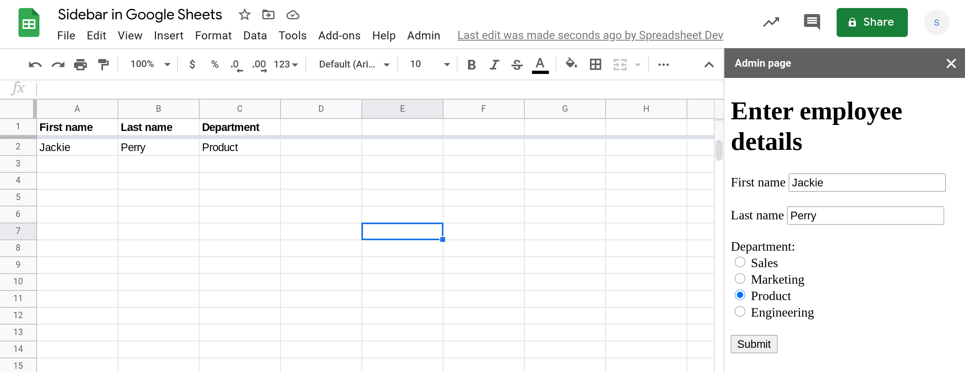Decrease decimal places
The height and width of the screenshot is (372, 965).
click(x=237, y=65)
